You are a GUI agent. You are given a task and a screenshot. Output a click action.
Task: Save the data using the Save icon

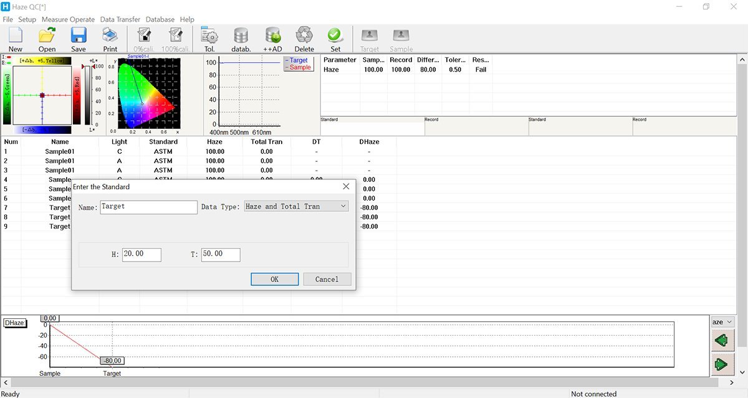79,39
